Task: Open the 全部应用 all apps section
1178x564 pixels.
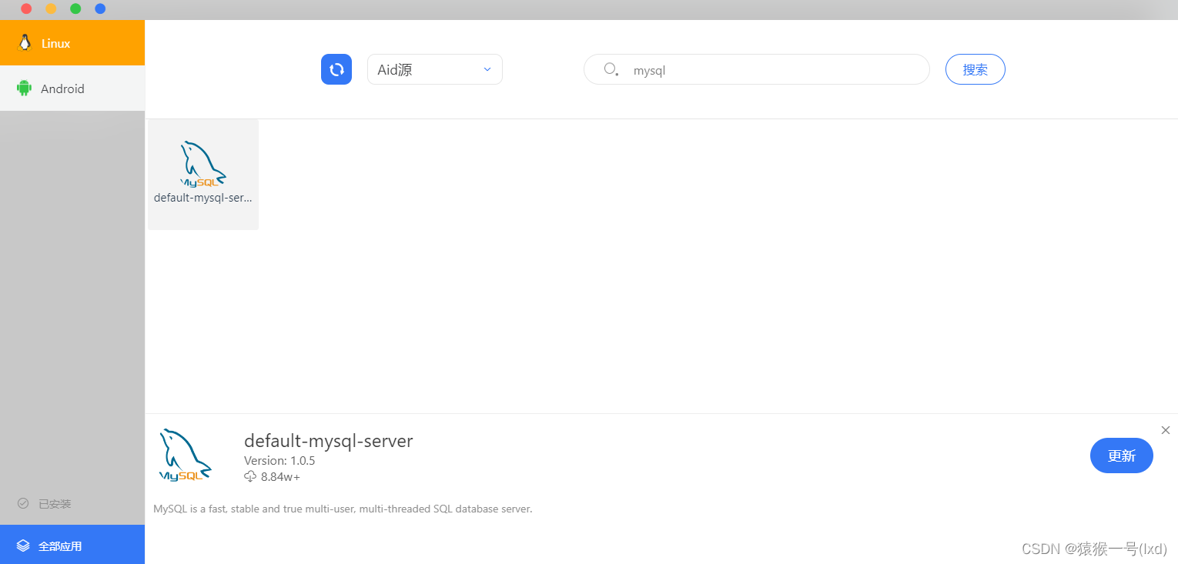Action: 72,546
